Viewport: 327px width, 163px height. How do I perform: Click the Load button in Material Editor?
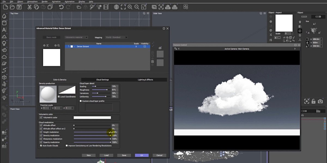coord(106,155)
